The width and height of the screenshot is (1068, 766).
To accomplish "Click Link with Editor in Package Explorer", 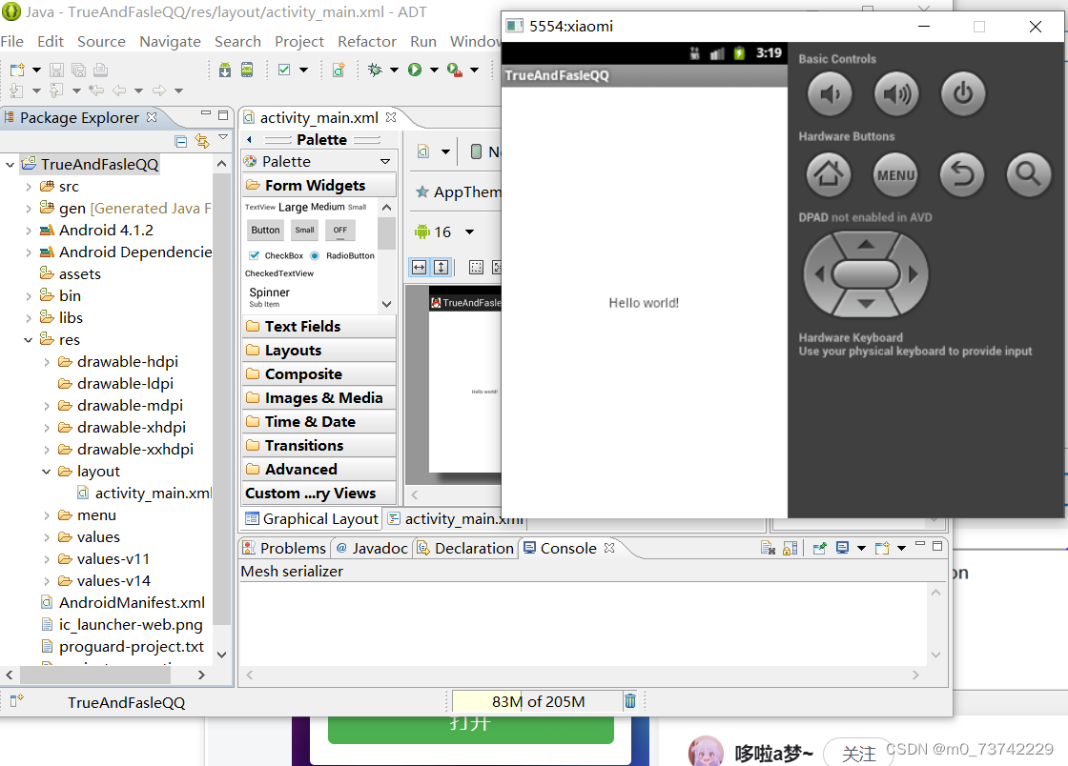I will tap(202, 141).
